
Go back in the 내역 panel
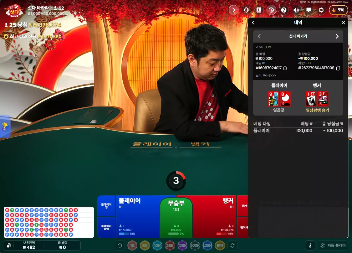point(253,23)
